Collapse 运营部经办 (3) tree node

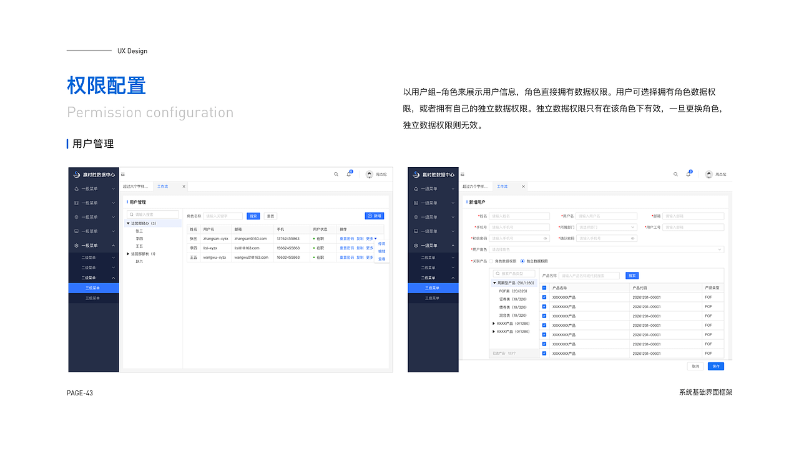(128, 223)
